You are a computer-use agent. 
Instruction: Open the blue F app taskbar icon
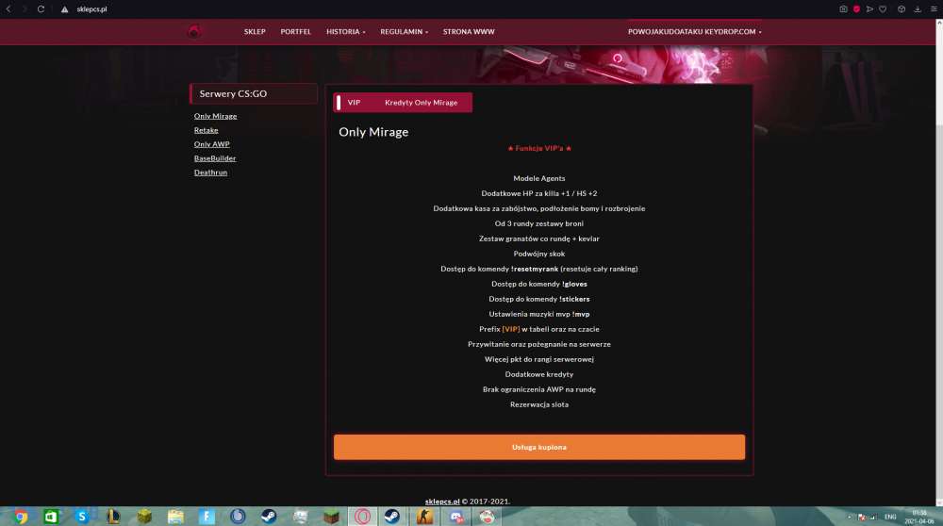pos(207,517)
